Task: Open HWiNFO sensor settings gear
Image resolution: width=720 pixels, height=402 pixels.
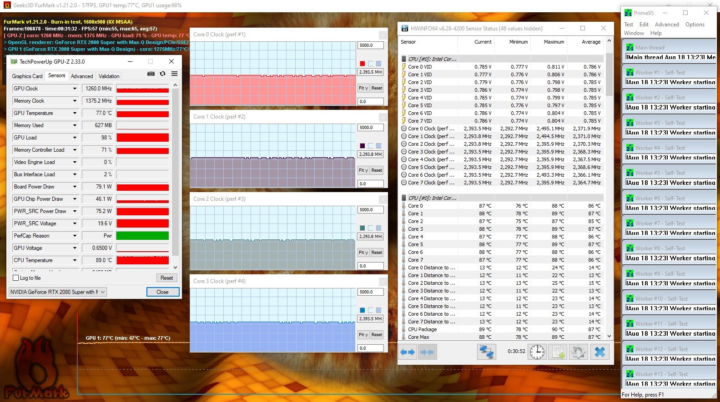Action: (x=578, y=352)
